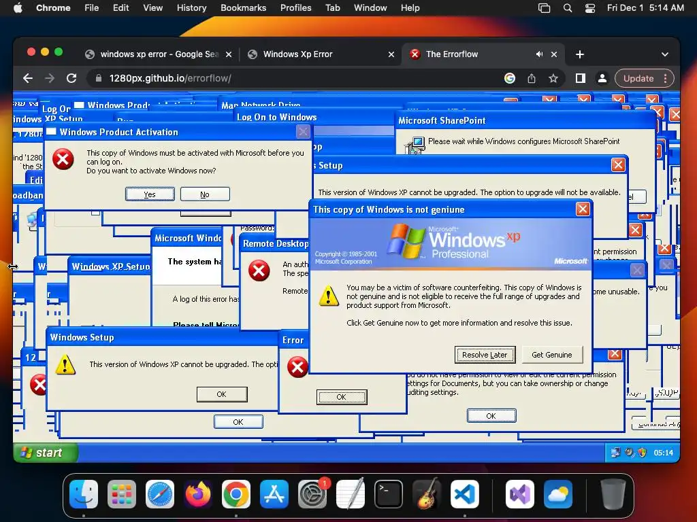Click OK in the Error dialog
Image resolution: width=697 pixels, height=522 pixels.
pos(342,397)
